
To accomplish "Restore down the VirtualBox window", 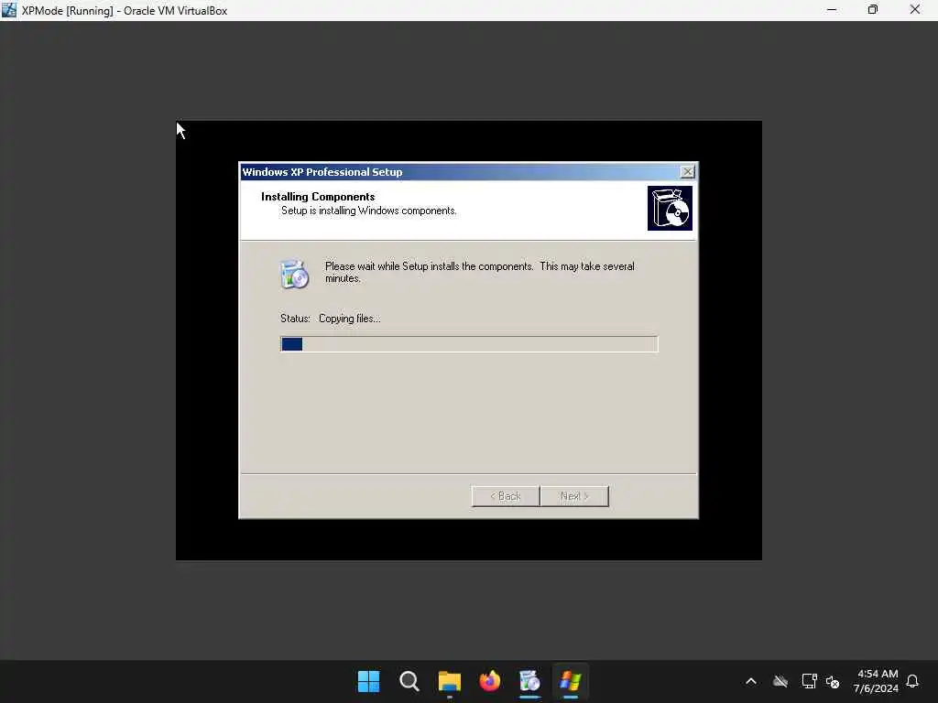I will tap(873, 9).
